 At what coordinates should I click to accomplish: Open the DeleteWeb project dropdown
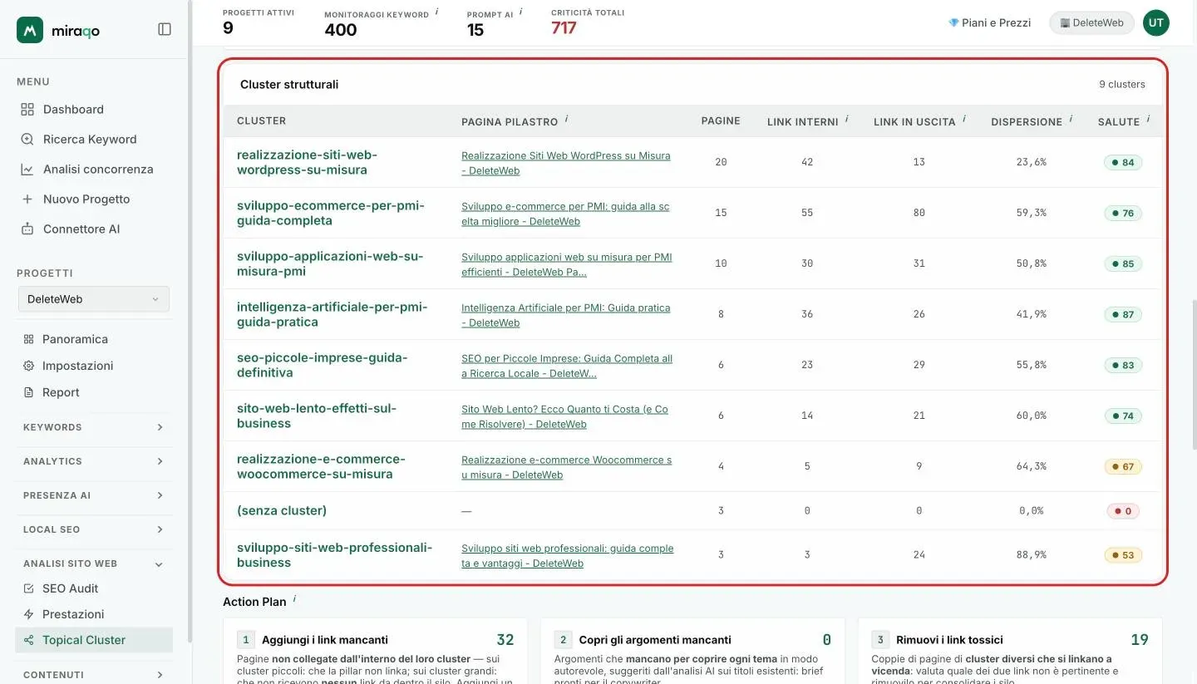(94, 299)
